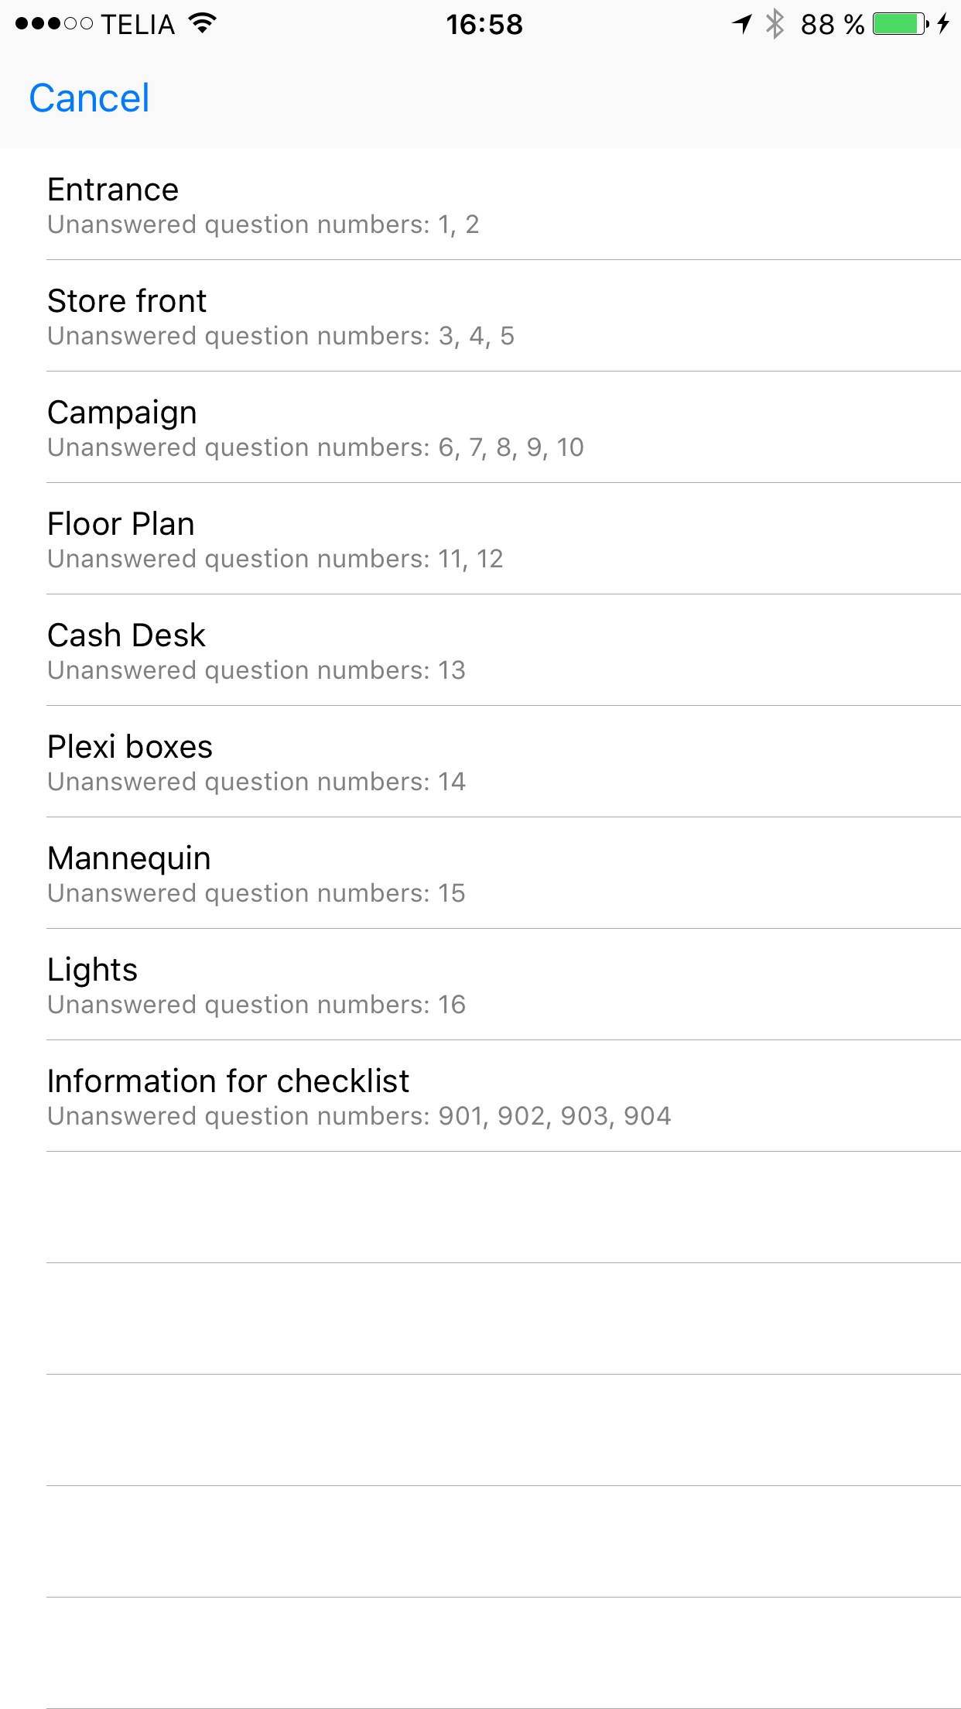Tap the Cancel button
Image resolution: width=961 pixels, height=1709 pixels.
(89, 98)
